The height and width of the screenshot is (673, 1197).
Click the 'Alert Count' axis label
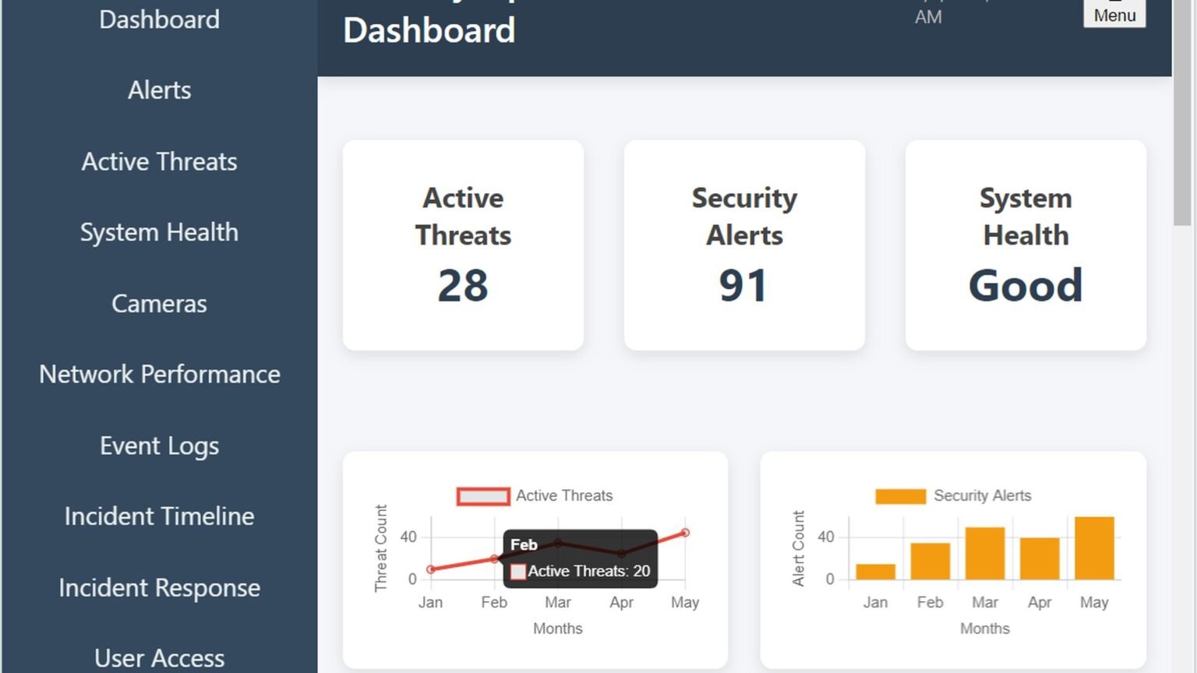pyautogui.click(x=798, y=548)
